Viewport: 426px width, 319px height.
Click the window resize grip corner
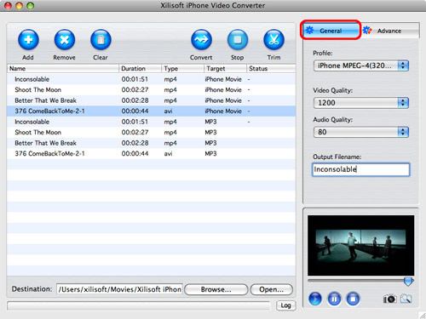(423, 316)
